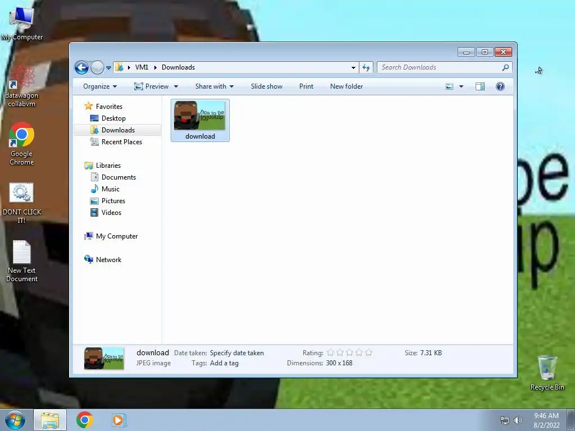Click the Preview toolbar button

(152, 86)
